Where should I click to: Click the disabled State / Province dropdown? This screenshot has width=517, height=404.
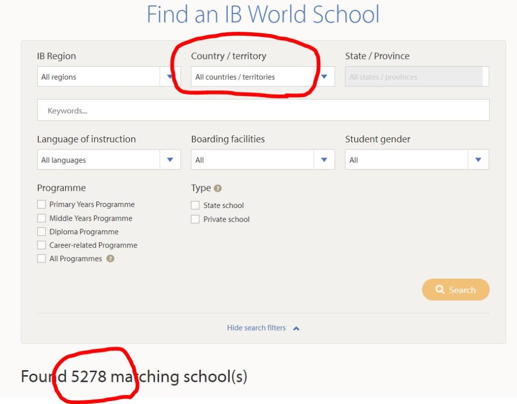click(417, 77)
